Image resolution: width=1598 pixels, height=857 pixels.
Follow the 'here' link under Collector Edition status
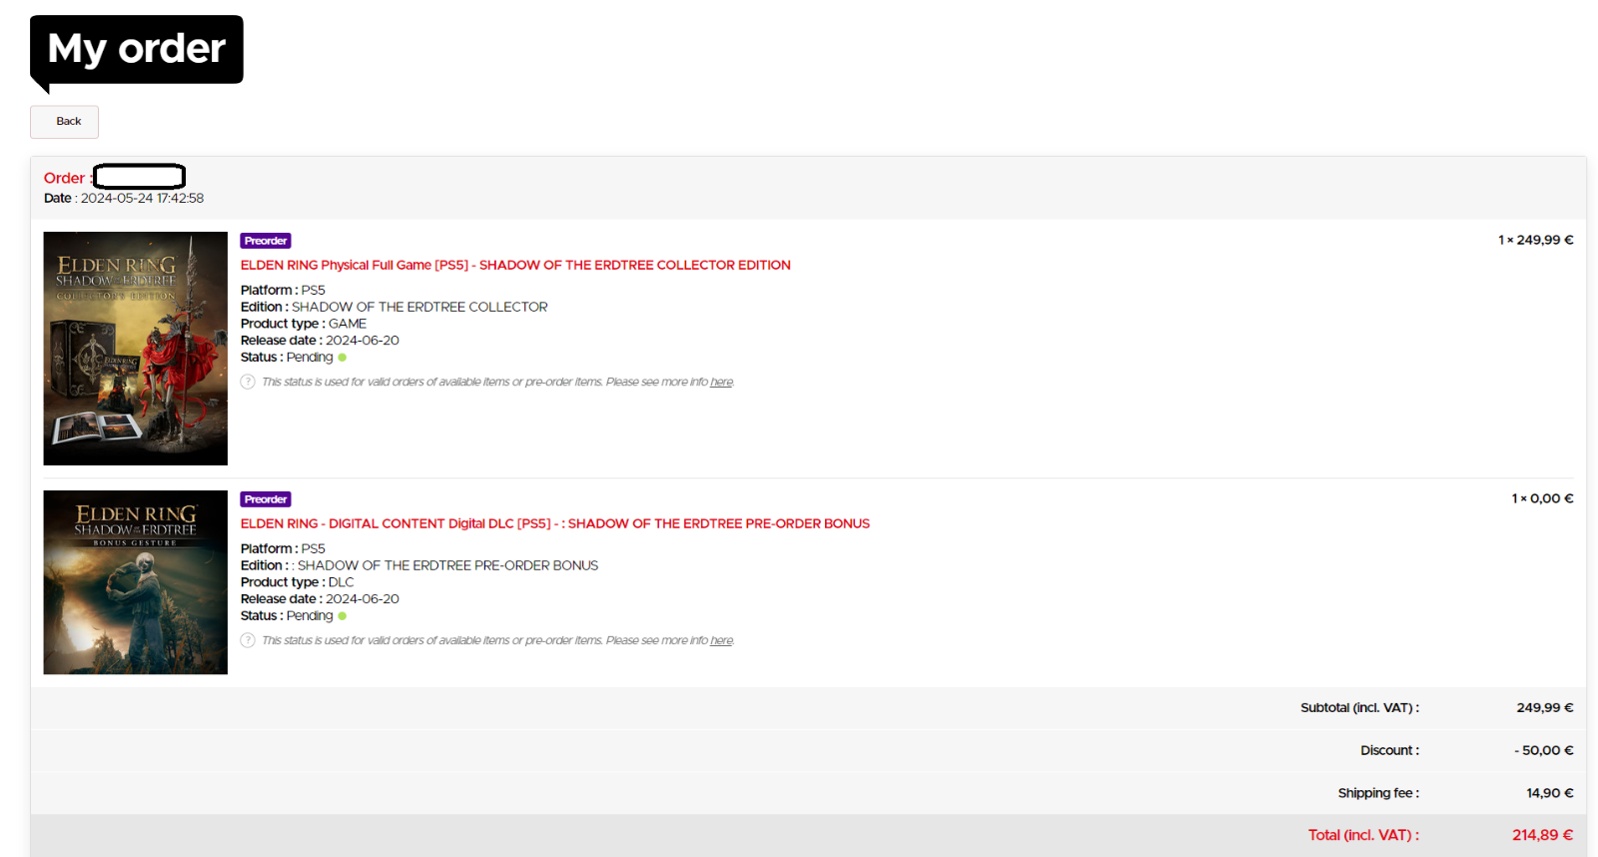point(721,383)
